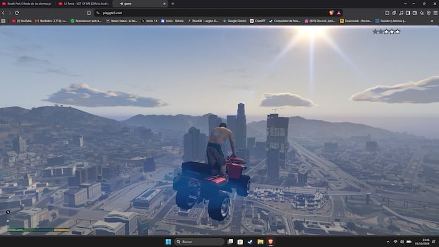
Task: Open the browser hamburger menu
Action: point(436,13)
